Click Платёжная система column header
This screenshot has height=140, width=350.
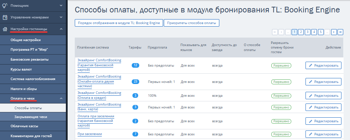(x=93, y=47)
